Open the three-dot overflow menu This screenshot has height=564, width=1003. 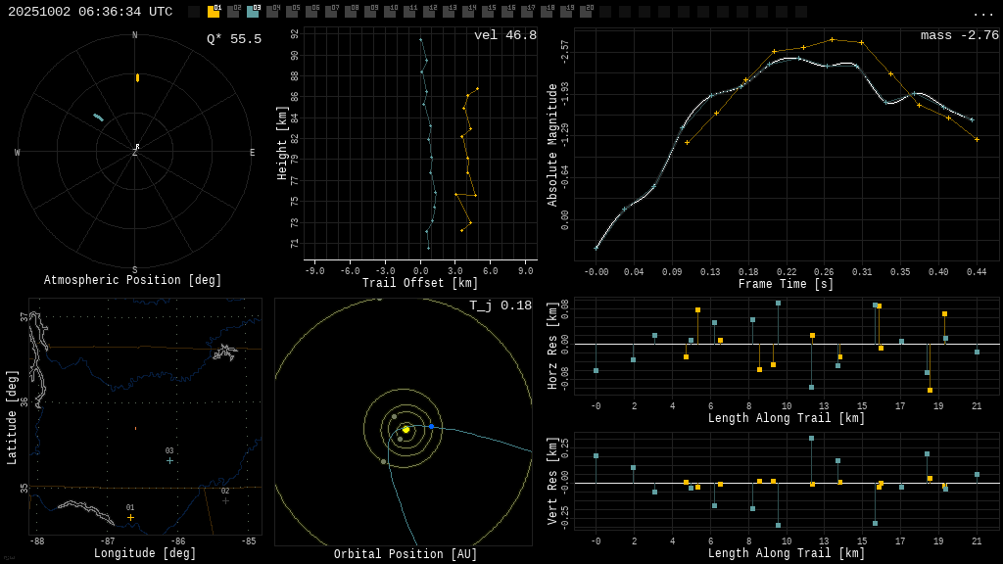point(982,13)
